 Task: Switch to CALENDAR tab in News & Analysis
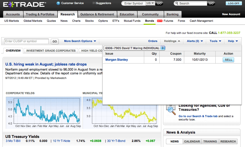tap(192, 141)
